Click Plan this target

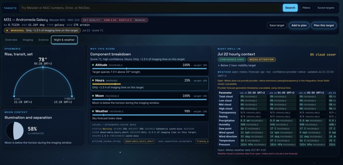click(324, 26)
